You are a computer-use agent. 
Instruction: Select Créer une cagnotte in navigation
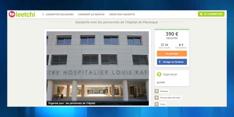[x=122, y=15]
